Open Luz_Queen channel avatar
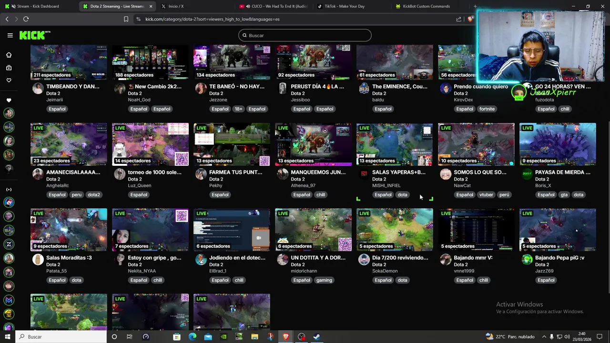Viewport: 610px width, 343px height. [x=120, y=174]
